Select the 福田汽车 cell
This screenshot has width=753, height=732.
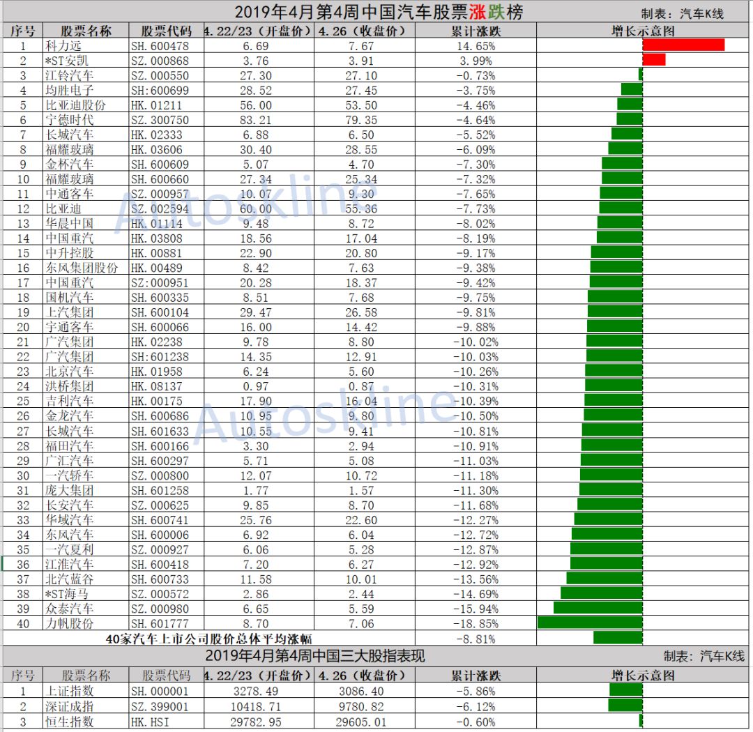(86, 447)
